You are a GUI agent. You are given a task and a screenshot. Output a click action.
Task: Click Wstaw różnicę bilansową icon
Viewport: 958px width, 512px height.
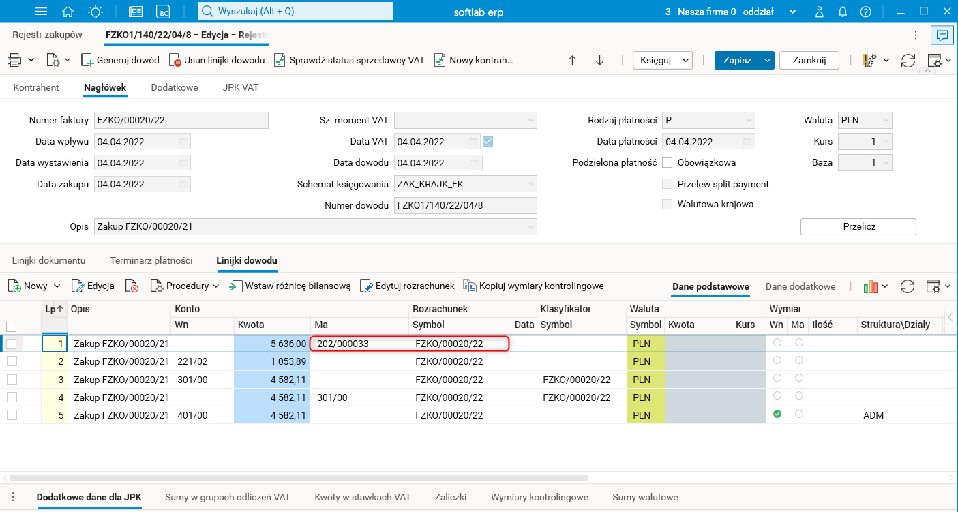click(236, 286)
